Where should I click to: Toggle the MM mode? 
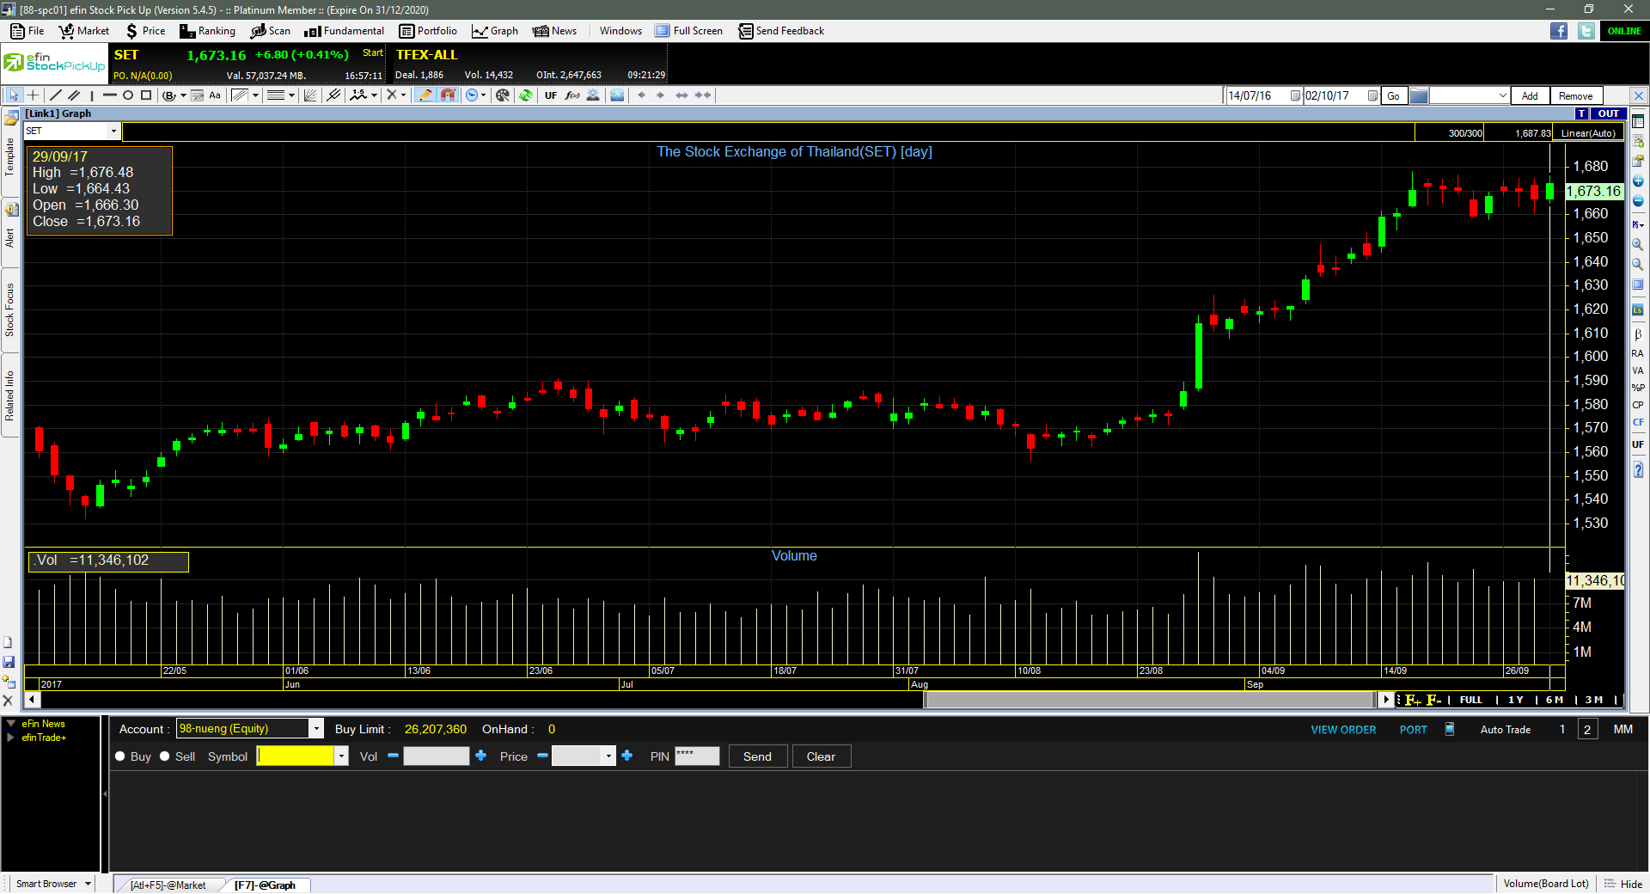1622,729
